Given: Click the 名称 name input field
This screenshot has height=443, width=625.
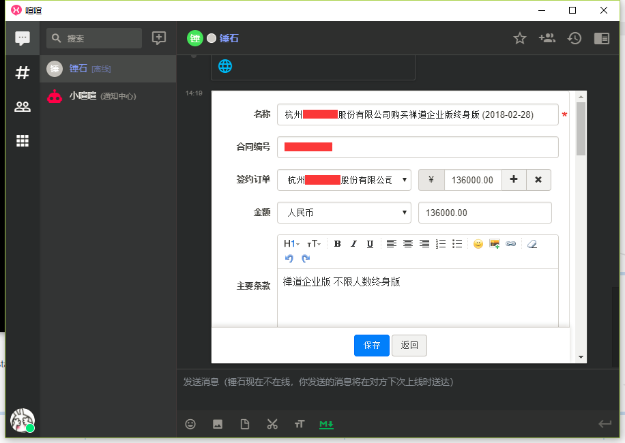Looking at the screenshot, I should tap(418, 114).
